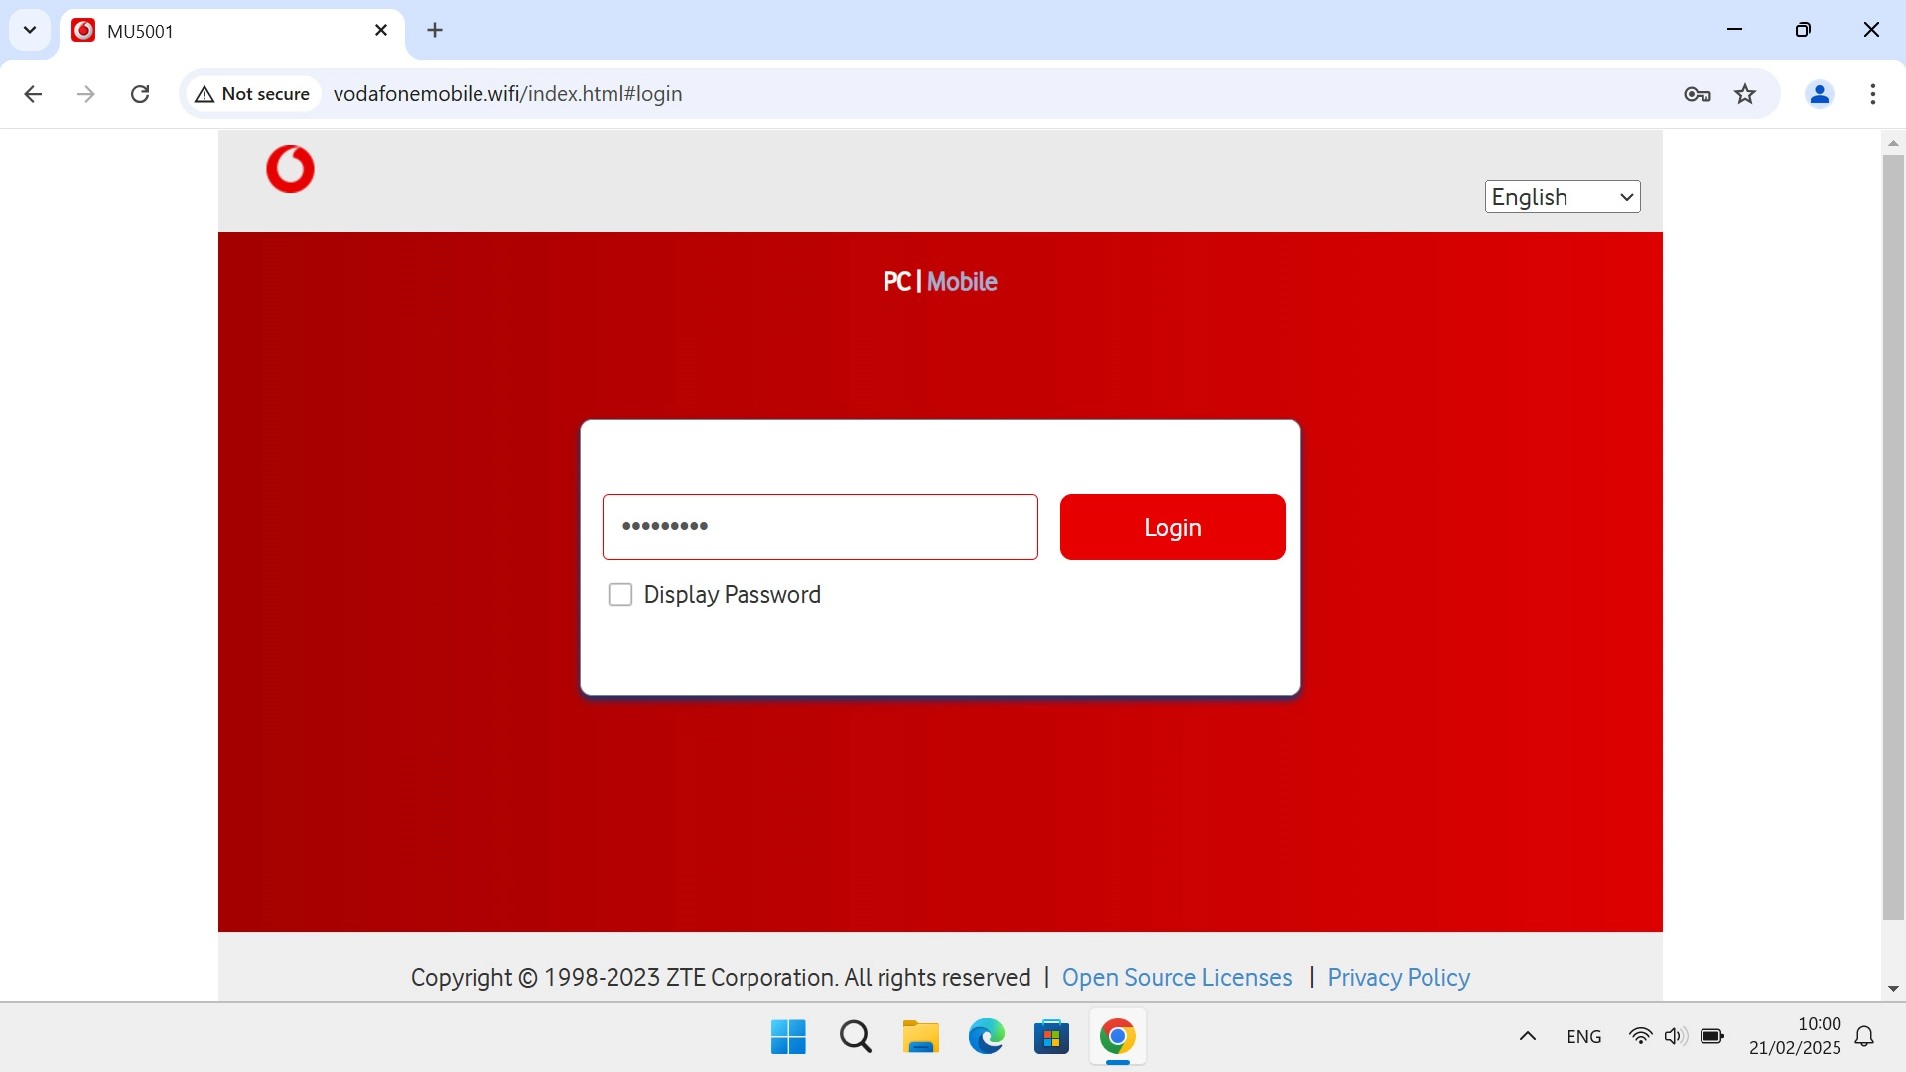
Task: Click inside the password input field
Action: click(820, 527)
